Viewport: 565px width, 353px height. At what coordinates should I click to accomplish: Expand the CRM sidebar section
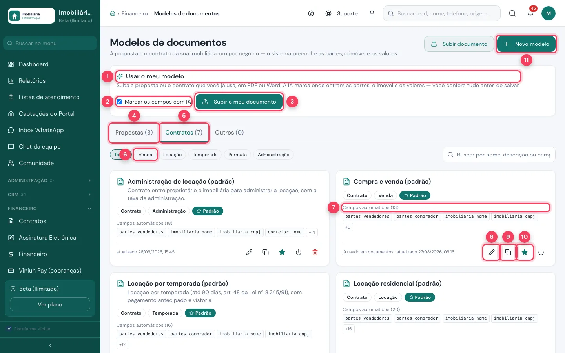tap(50, 195)
